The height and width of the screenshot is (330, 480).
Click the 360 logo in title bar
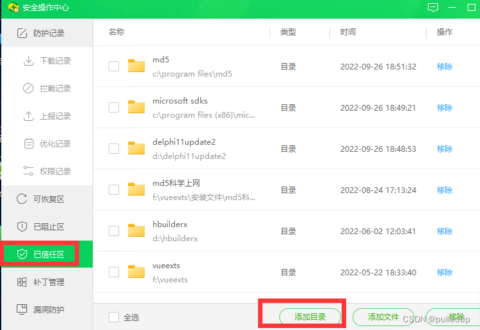(x=14, y=7)
